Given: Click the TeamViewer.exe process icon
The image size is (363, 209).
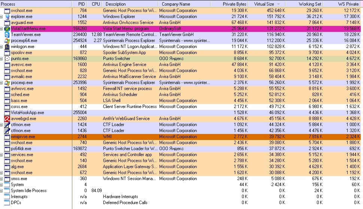Looking at the screenshot, I should click(x=7, y=35).
